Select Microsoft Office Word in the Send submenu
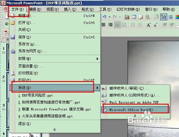Screen dimensions: 179x137 [x=135, y=109]
